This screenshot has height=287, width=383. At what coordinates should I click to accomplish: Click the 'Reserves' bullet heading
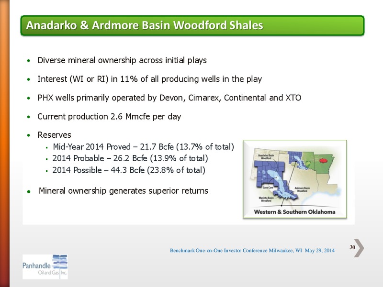(x=54, y=135)
